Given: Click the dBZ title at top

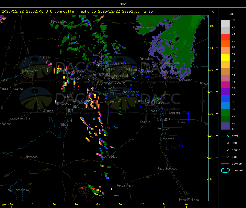Looking at the screenshot, I should 123,4.
